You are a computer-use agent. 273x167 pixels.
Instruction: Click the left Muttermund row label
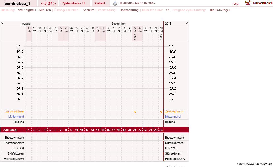coord(16,117)
